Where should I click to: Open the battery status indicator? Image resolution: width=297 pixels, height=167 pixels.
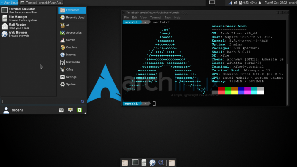248,3
